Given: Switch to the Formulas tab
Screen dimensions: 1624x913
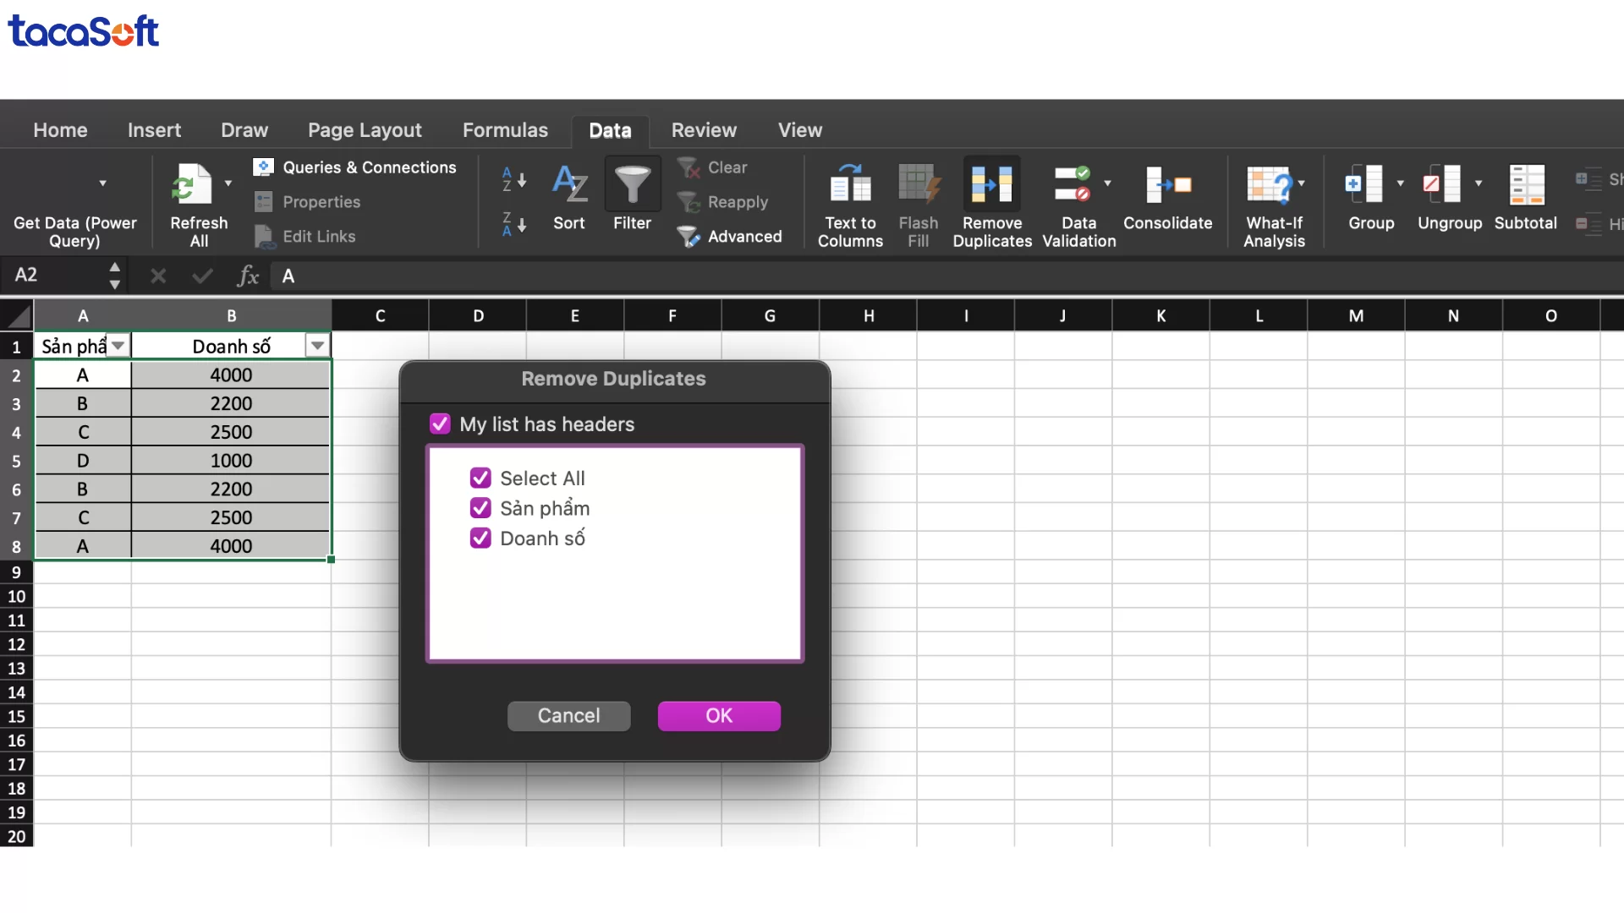Looking at the screenshot, I should click(504, 130).
